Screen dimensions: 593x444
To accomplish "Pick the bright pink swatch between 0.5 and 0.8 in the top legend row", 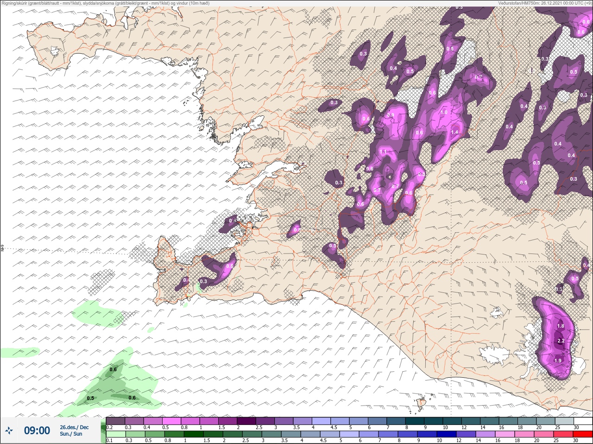I will point(172,421).
